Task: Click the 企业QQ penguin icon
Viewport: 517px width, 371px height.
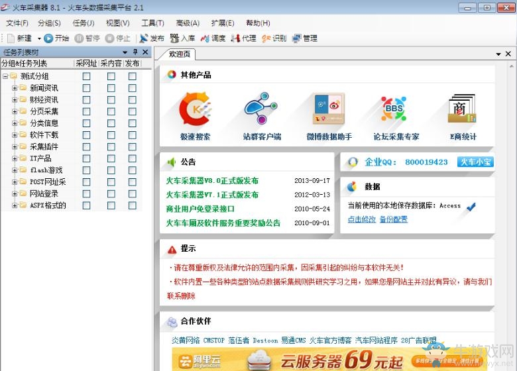Action: [353, 162]
